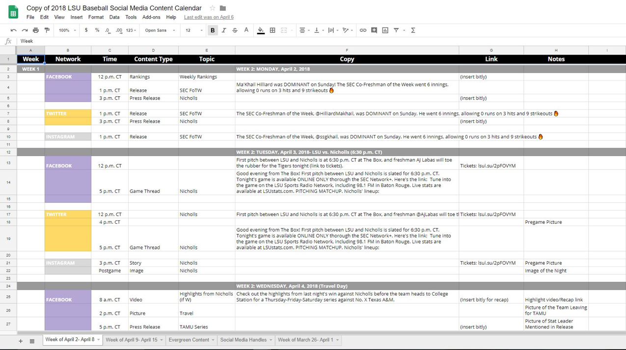Expand the font size 12 dropdown
The width and height of the screenshot is (626, 350).
pyautogui.click(x=193, y=30)
